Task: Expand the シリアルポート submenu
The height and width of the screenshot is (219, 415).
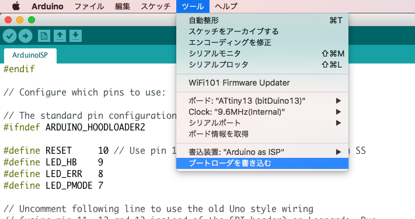Action: point(262,123)
